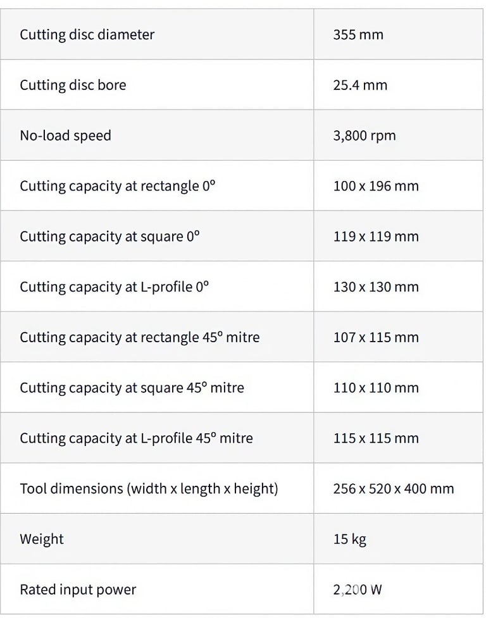Viewport: 486px width, 618px height.
Task: Click the Cutting disc bore label
Action: [73, 85]
